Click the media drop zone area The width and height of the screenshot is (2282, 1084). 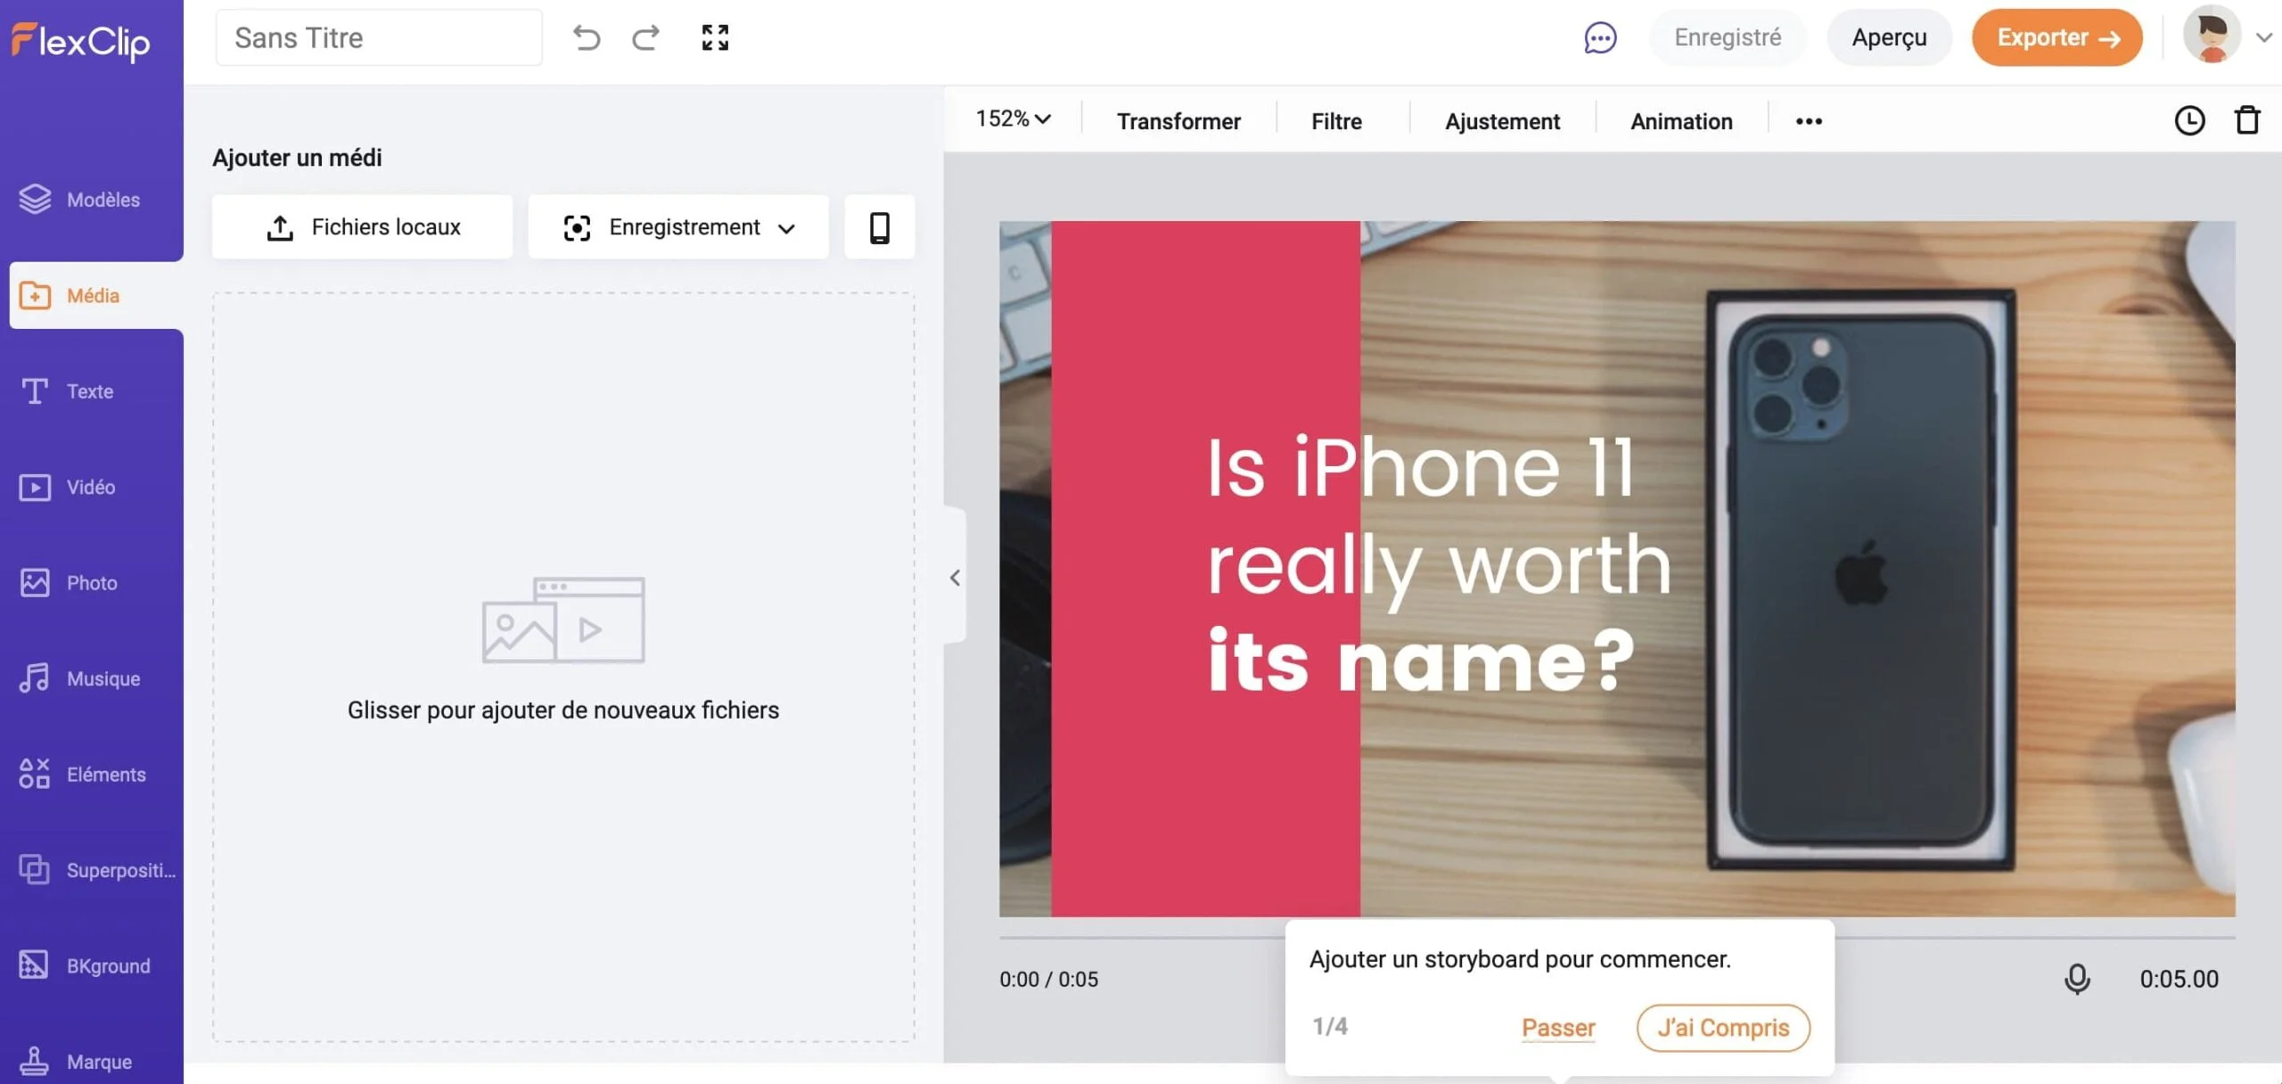tap(563, 667)
